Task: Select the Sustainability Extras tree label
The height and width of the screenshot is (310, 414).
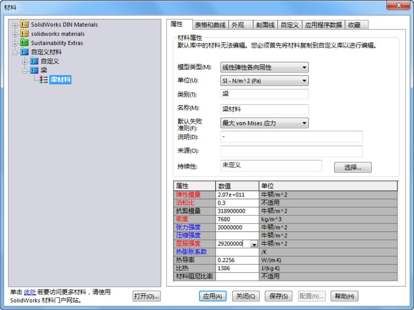Action: [57, 43]
